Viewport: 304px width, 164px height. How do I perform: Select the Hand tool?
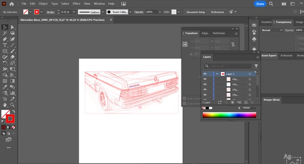5,105
